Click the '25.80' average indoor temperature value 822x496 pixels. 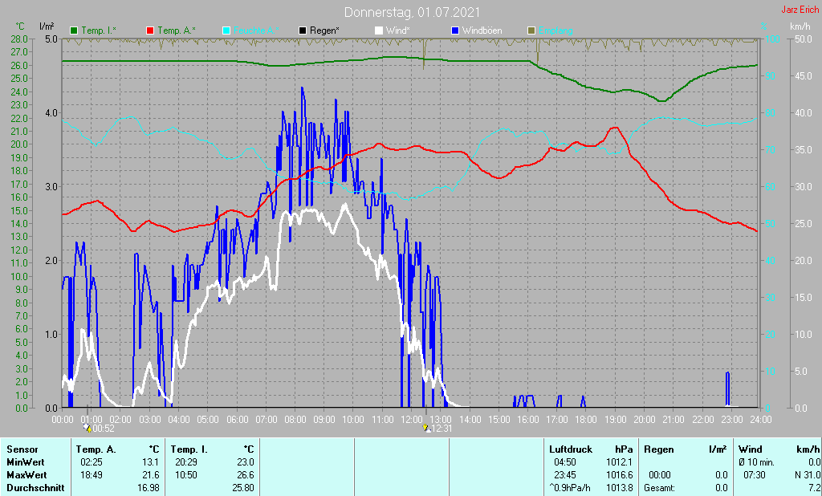[243, 488]
